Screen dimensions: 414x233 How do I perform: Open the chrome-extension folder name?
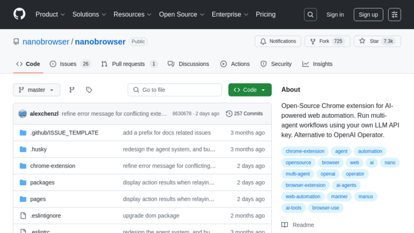pyautogui.click(x=52, y=166)
